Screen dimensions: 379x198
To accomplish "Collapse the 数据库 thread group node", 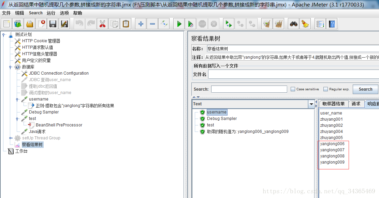I will tap(10, 67).
